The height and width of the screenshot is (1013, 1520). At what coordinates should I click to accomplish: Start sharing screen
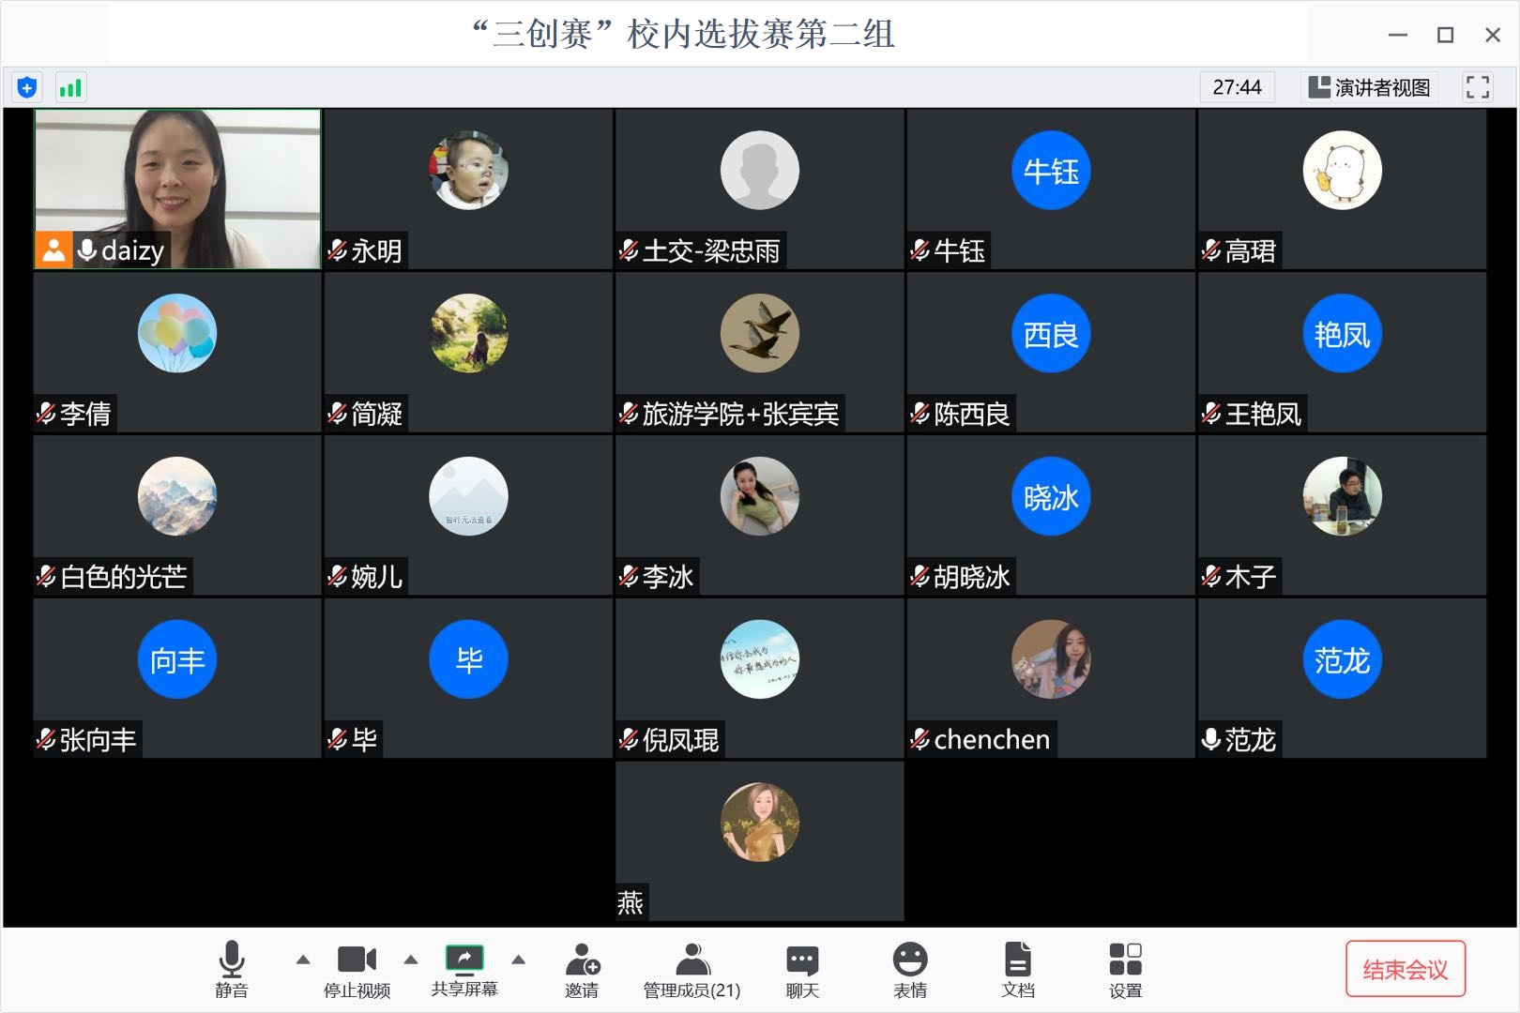pos(464,970)
